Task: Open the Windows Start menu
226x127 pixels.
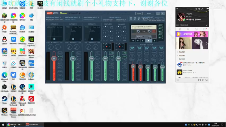Action: pyautogui.click(x=3, y=125)
